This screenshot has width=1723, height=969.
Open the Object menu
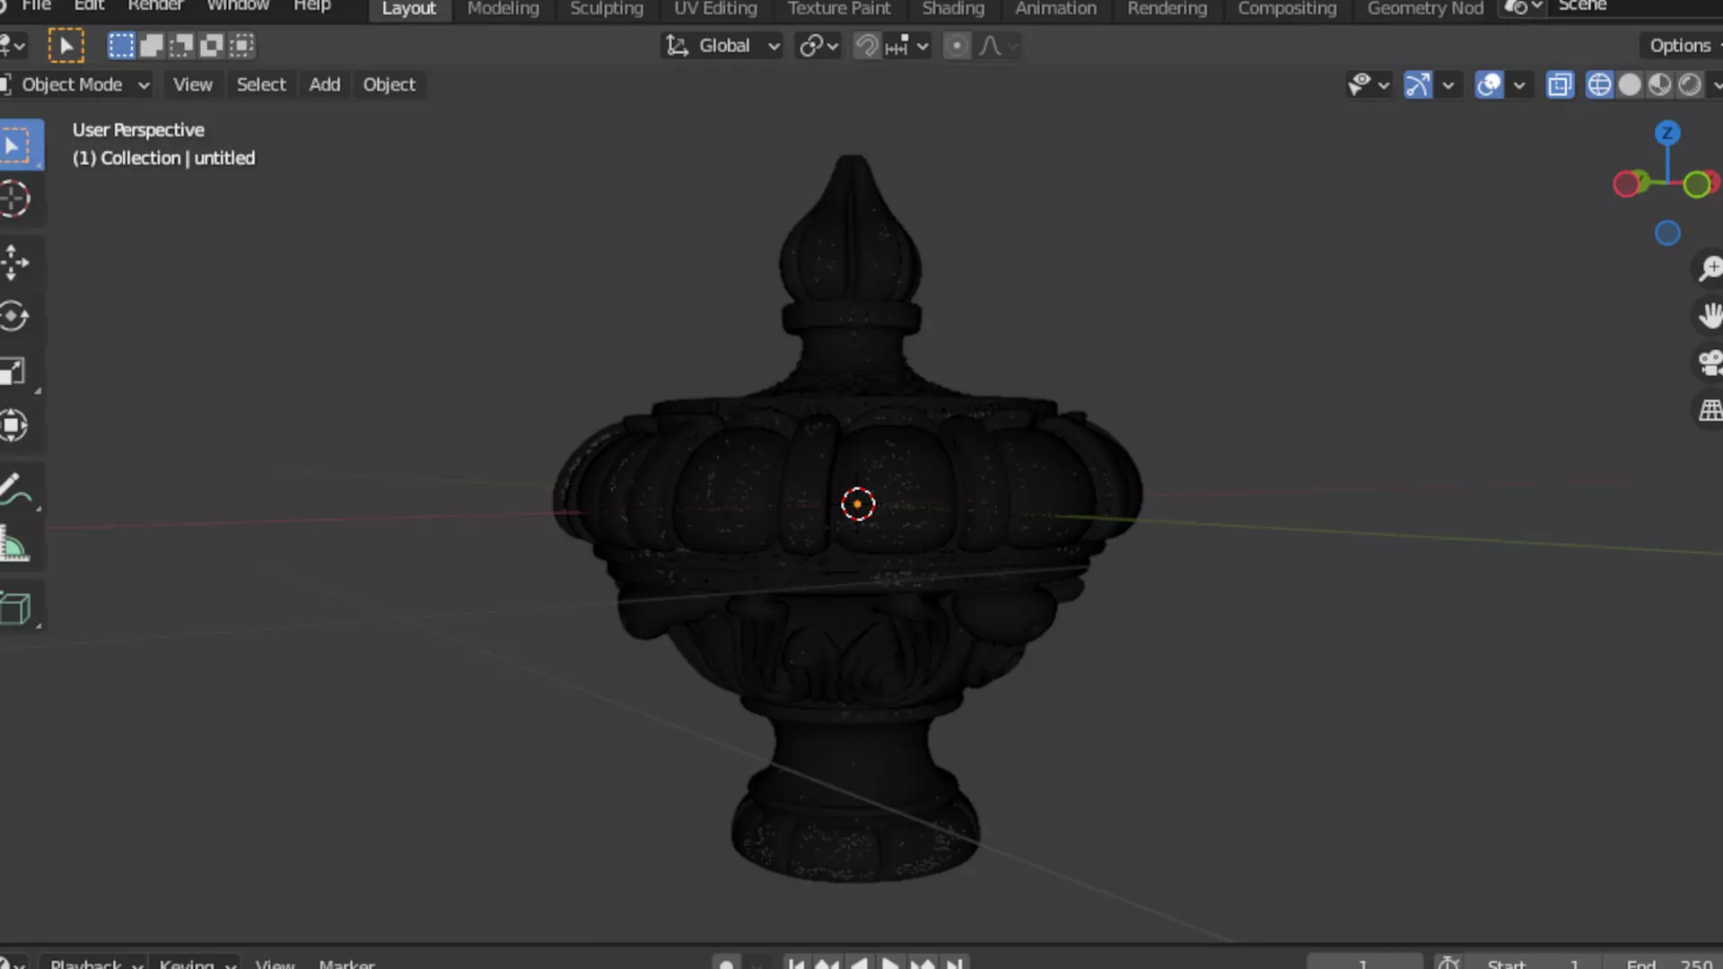point(389,84)
